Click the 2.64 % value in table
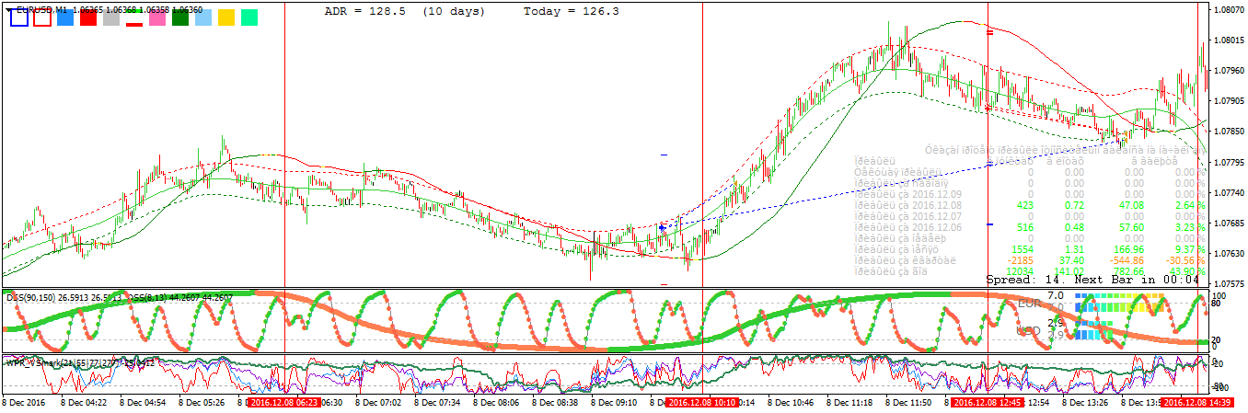 [x=1188, y=205]
